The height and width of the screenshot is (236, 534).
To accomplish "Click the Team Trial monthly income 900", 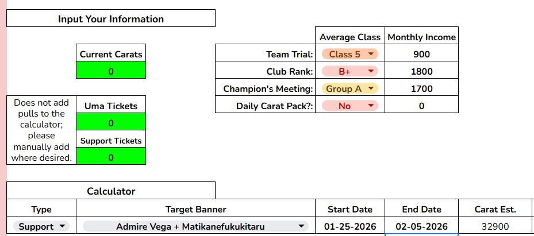I will pyautogui.click(x=421, y=55).
